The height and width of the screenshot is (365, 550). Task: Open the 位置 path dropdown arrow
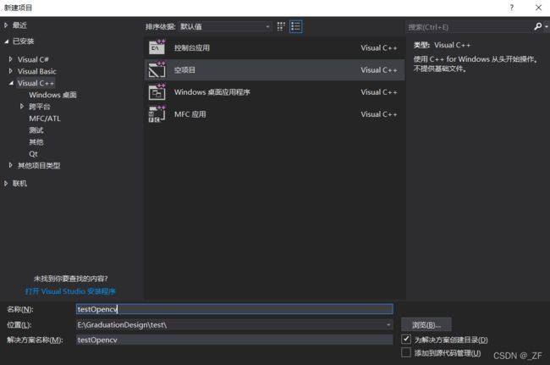(388, 324)
